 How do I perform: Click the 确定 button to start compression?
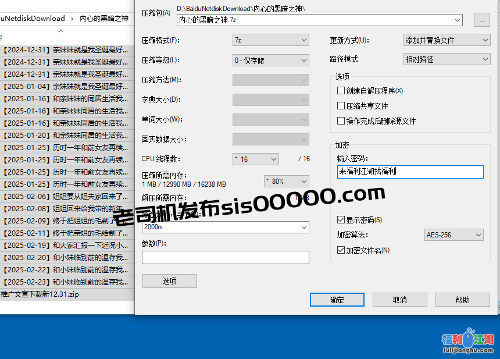[x=337, y=300]
